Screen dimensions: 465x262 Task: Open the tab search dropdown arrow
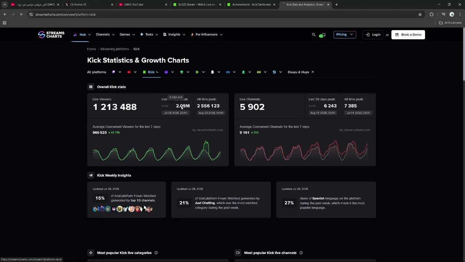pyautogui.click(x=4, y=5)
